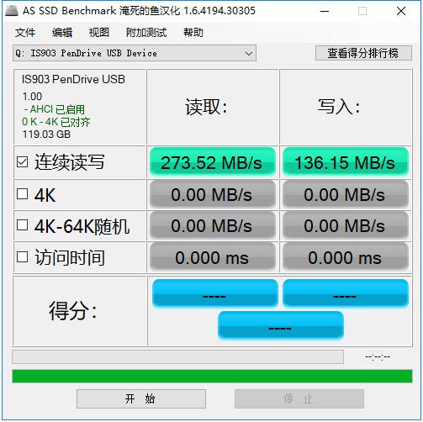Click the green overall progress bar
This screenshot has width=423, height=422.
[x=212, y=377]
